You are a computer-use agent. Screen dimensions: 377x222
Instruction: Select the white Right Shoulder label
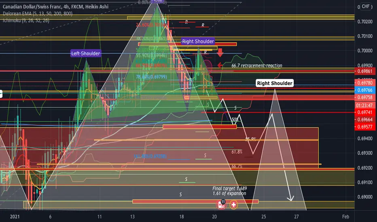275,83
